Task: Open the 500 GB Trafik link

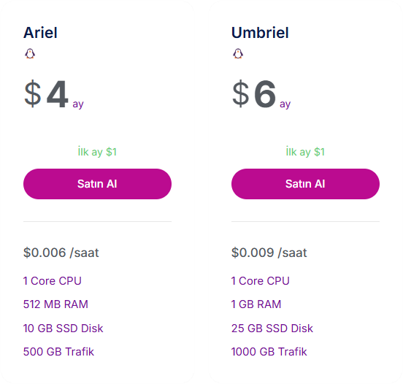Action: coord(58,352)
